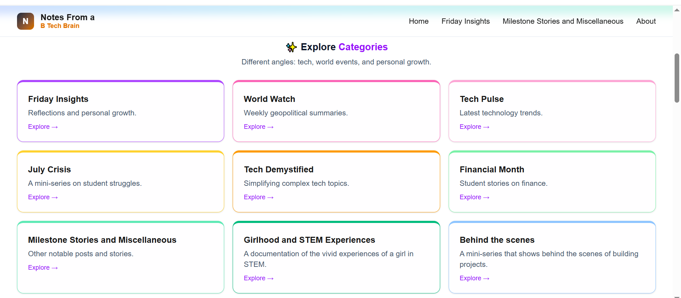Explore the July Crisis mini-series
Viewport: 681px width, 298px height.
pos(43,197)
